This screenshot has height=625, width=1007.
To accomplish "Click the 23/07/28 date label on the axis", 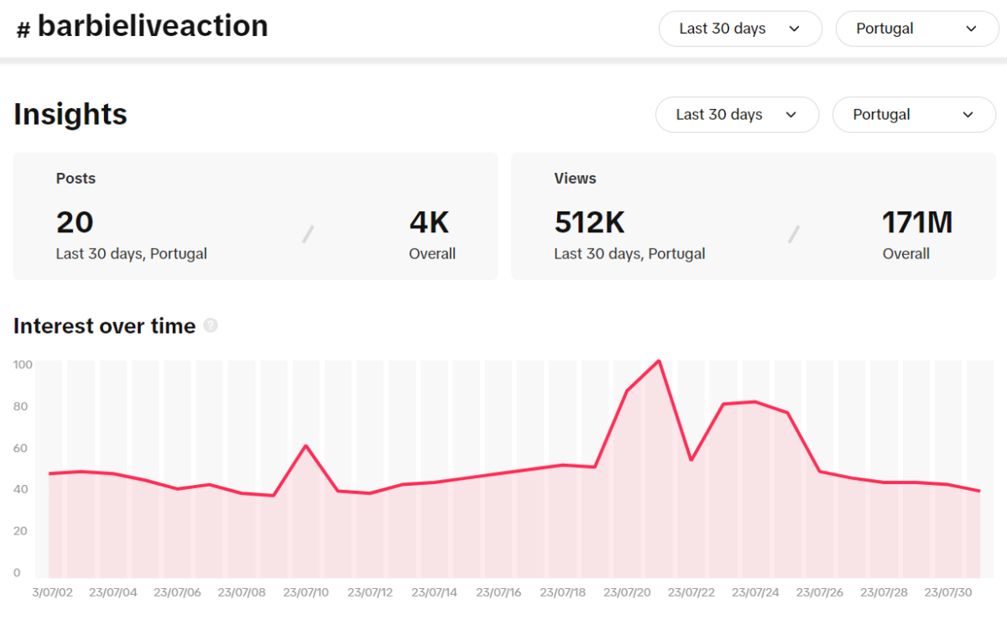I will [884, 592].
